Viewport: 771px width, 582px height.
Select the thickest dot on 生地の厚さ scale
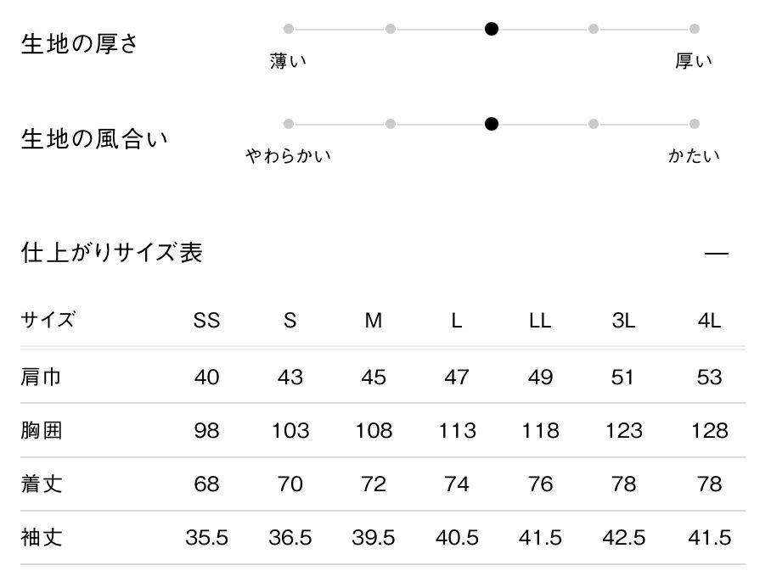click(695, 29)
